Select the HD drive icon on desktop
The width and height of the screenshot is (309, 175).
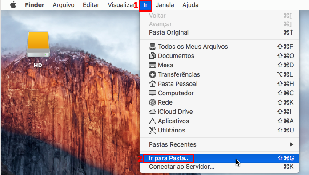coord(38,44)
